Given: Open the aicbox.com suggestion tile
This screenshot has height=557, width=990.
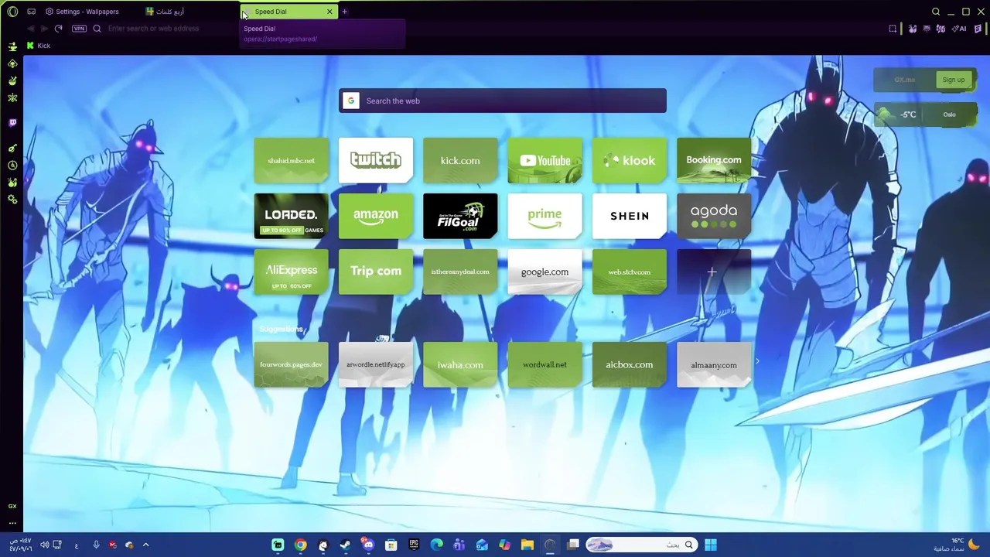Looking at the screenshot, I should tap(630, 364).
